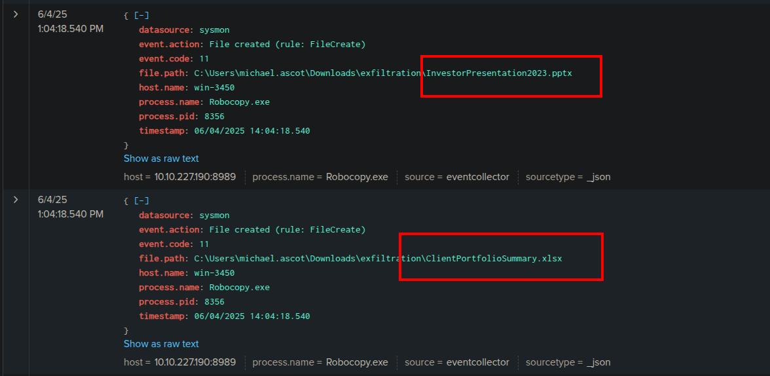Image resolution: width=770 pixels, height=376 pixels.
Task: Show as raw text for ClientPortfolioSummary.xlsx event
Action: point(161,343)
